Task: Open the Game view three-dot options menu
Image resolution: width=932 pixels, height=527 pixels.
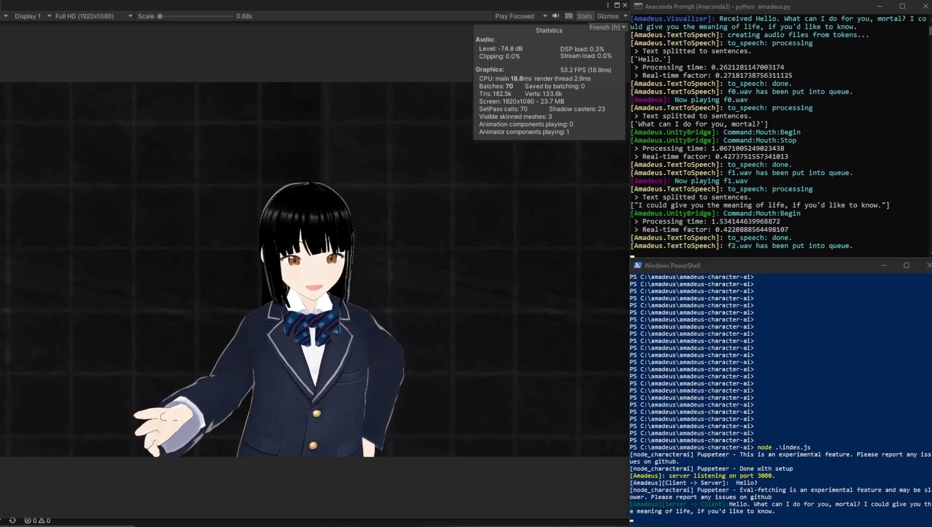Action: click(x=608, y=5)
